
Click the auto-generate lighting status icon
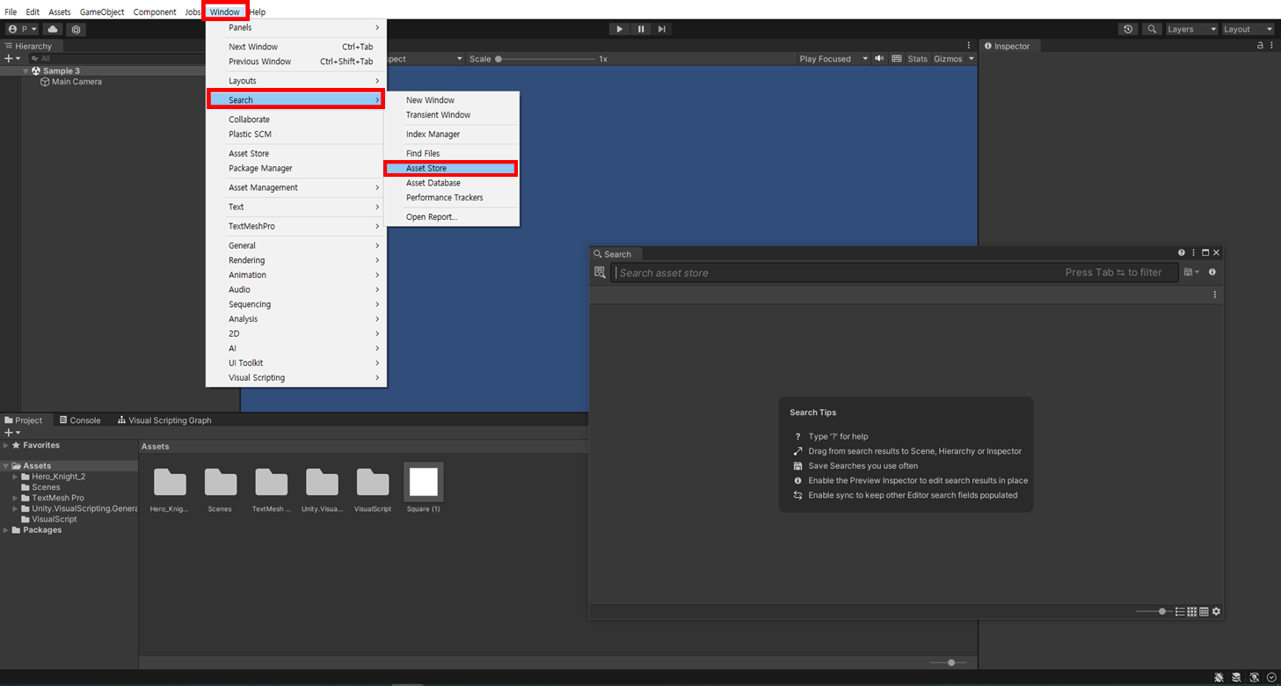(1254, 678)
